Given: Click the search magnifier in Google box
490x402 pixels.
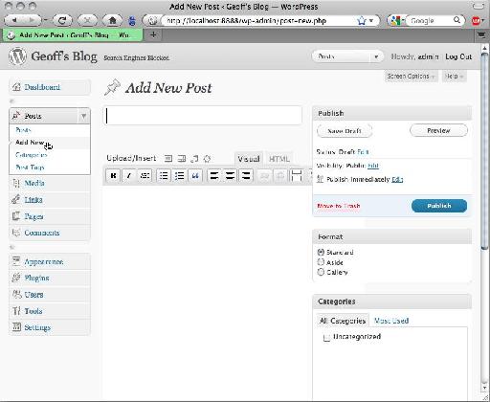Looking at the screenshot, I should coord(457,20).
